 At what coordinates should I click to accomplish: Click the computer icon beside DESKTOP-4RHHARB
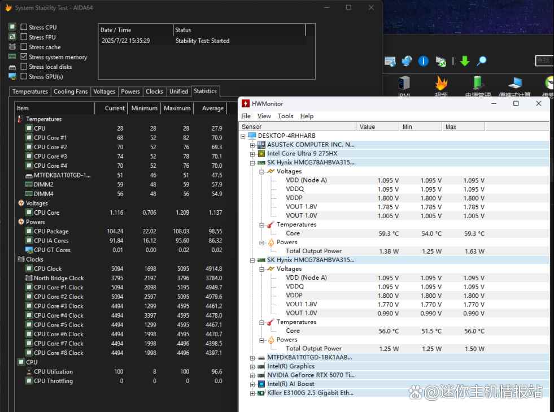coord(252,136)
